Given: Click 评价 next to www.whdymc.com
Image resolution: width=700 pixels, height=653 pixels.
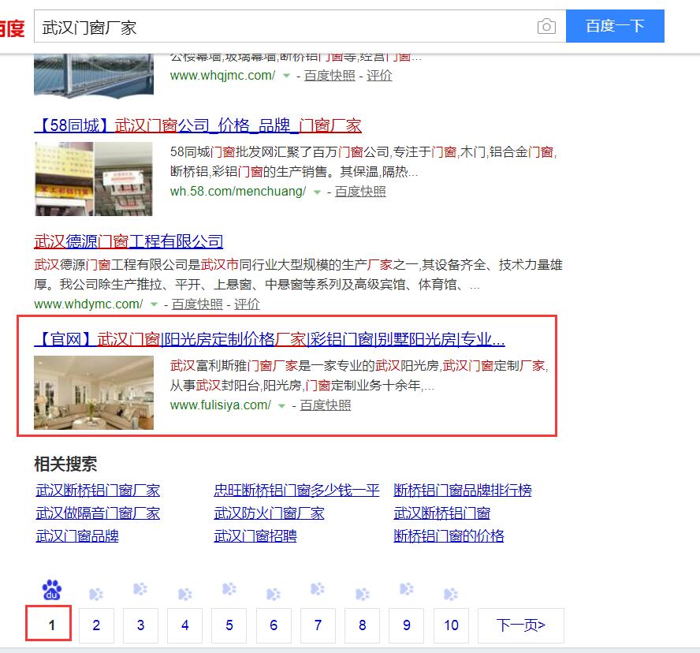Looking at the screenshot, I should [x=247, y=304].
